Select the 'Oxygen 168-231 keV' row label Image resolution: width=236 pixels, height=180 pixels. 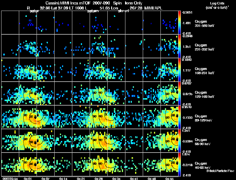[x=204, y=71]
